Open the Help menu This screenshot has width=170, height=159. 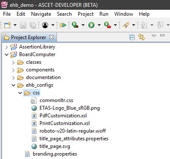click(x=144, y=14)
